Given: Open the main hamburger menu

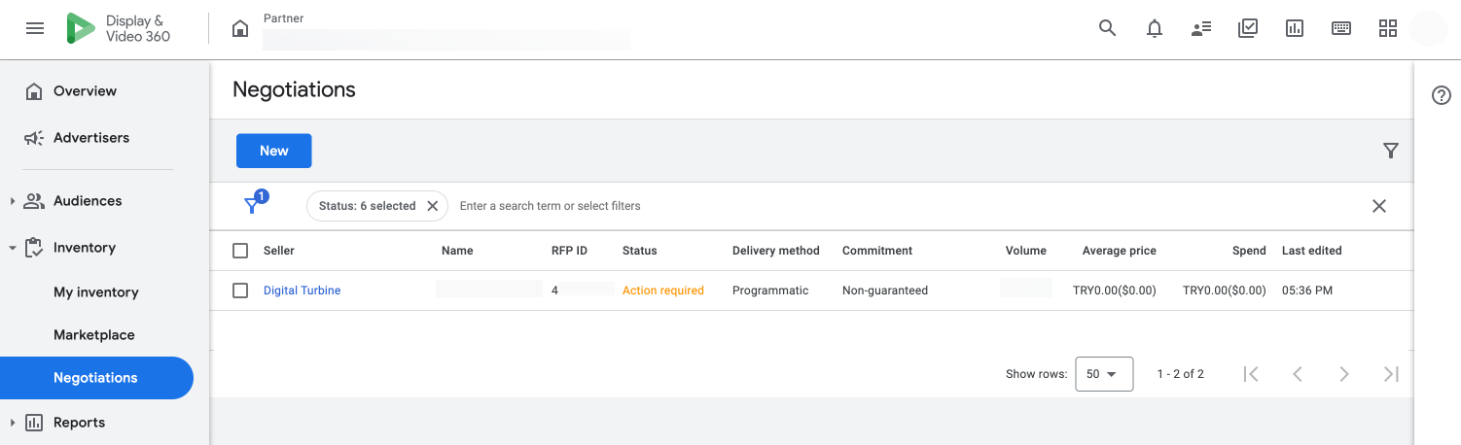Looking at the screenshot, I should (x=35, y=28).
